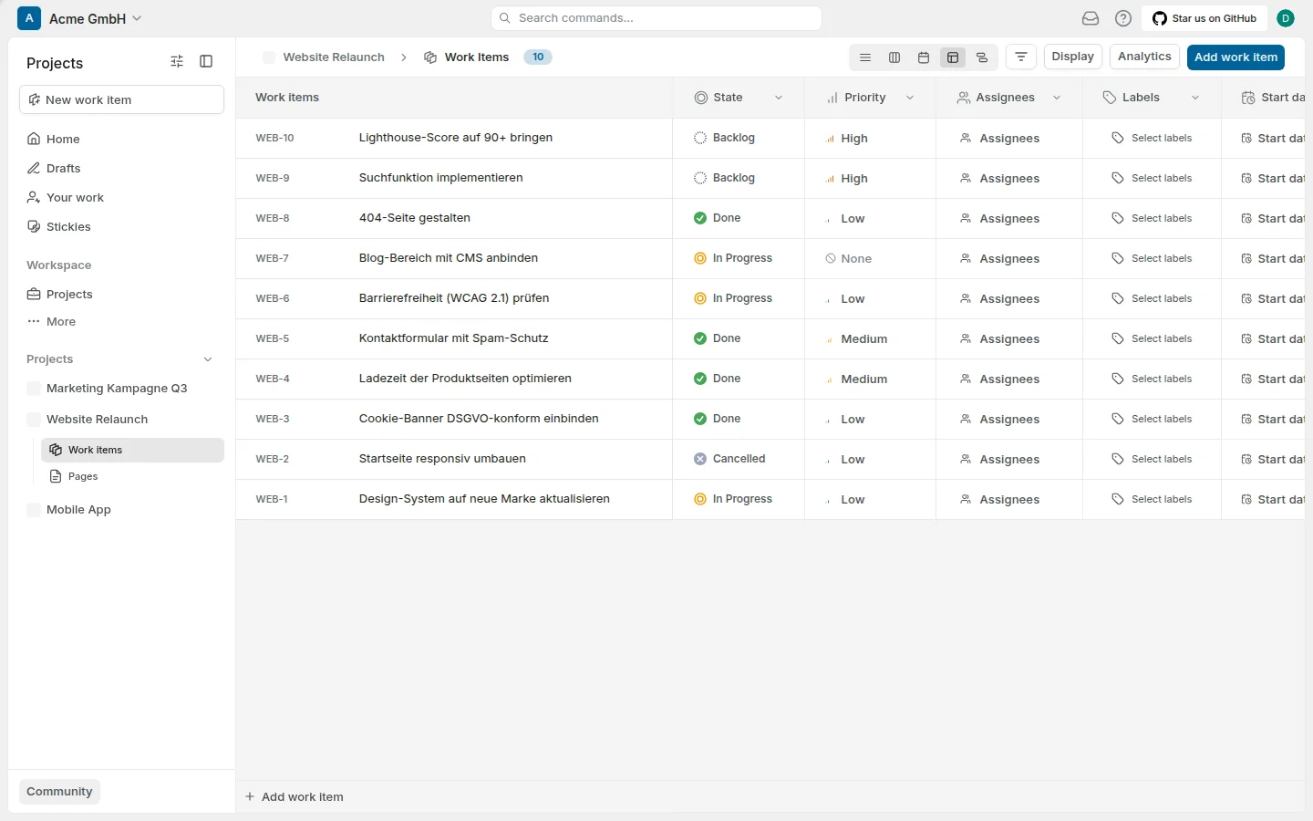This screenshot has width=1313, height=821.
Task: Switch to kanban board layout icon
Action: coord(894,57)
